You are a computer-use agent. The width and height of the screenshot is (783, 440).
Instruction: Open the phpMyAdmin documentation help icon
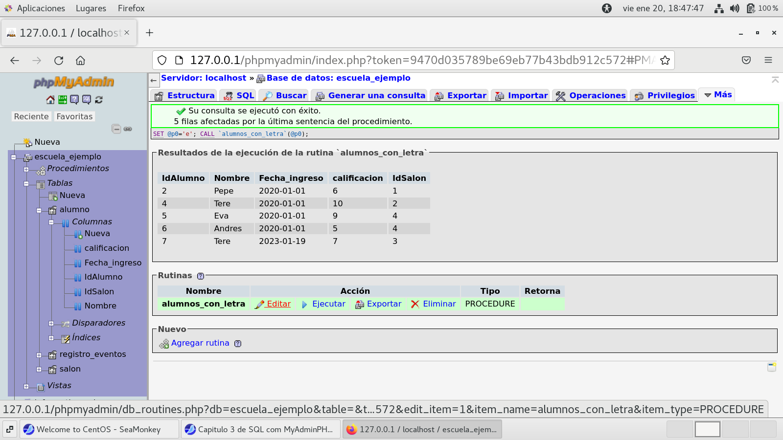click(x=74, y=100)
